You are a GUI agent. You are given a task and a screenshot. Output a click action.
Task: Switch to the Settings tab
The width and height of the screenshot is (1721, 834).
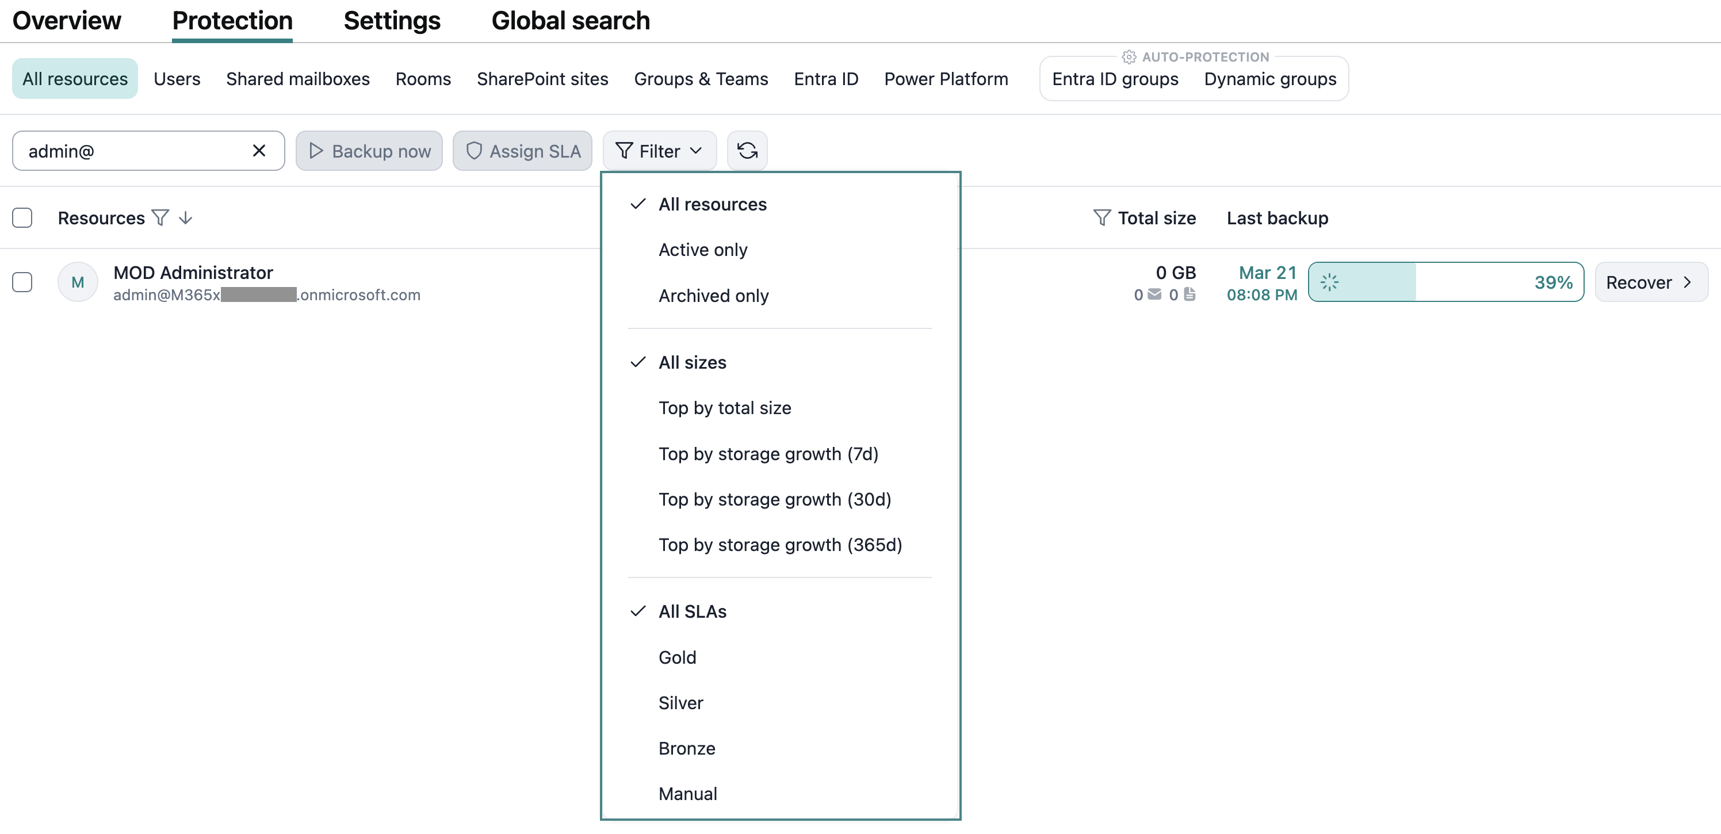click(x=392, y=20)
